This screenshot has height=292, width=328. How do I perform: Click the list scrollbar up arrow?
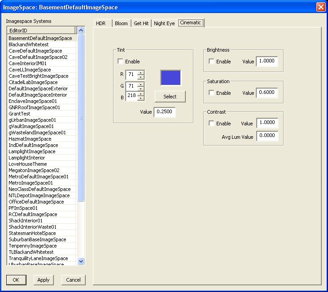tap(81, 31)
